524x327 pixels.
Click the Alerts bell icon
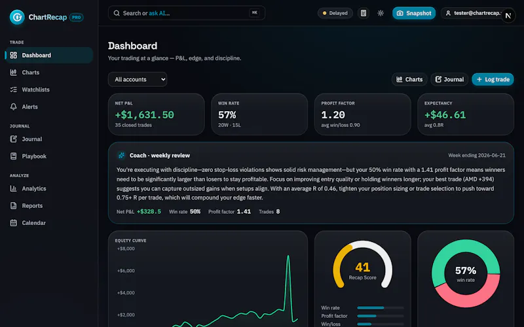[x=13, y=107]
